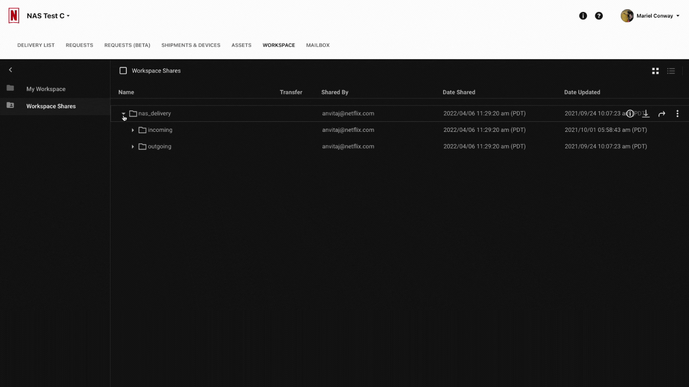The image size is (689, 387).
Task: Click Date Shared value in outgoing row
Action: [484, 147]
